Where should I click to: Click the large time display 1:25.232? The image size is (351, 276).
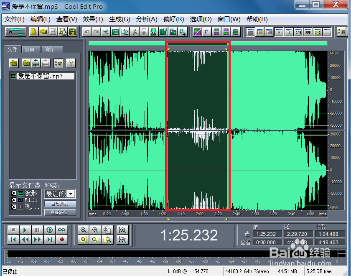tap(189, 235)
